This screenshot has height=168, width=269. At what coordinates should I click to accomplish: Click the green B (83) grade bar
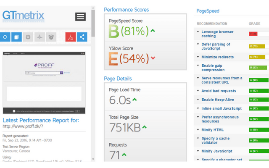coord(258,68)
